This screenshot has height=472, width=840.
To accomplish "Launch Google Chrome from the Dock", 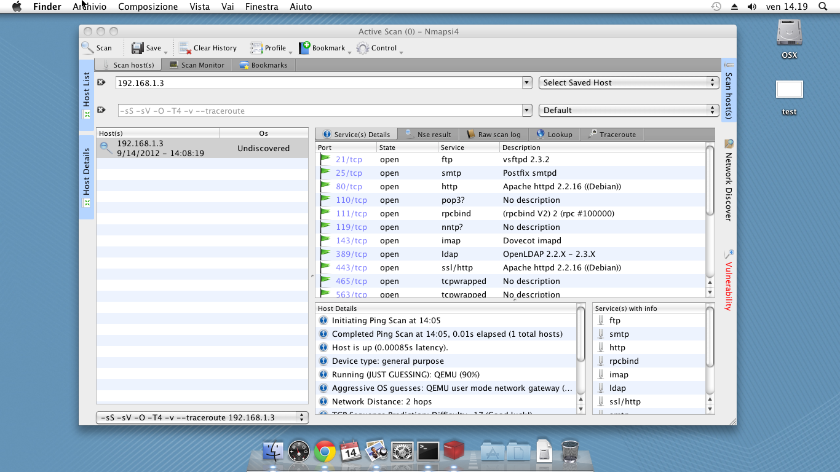I will [325, 452].
